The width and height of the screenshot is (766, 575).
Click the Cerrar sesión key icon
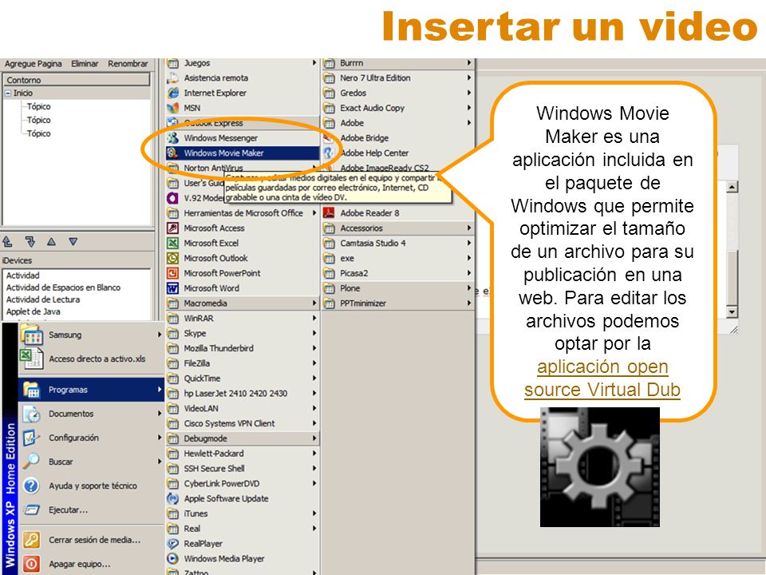point(31,540)
